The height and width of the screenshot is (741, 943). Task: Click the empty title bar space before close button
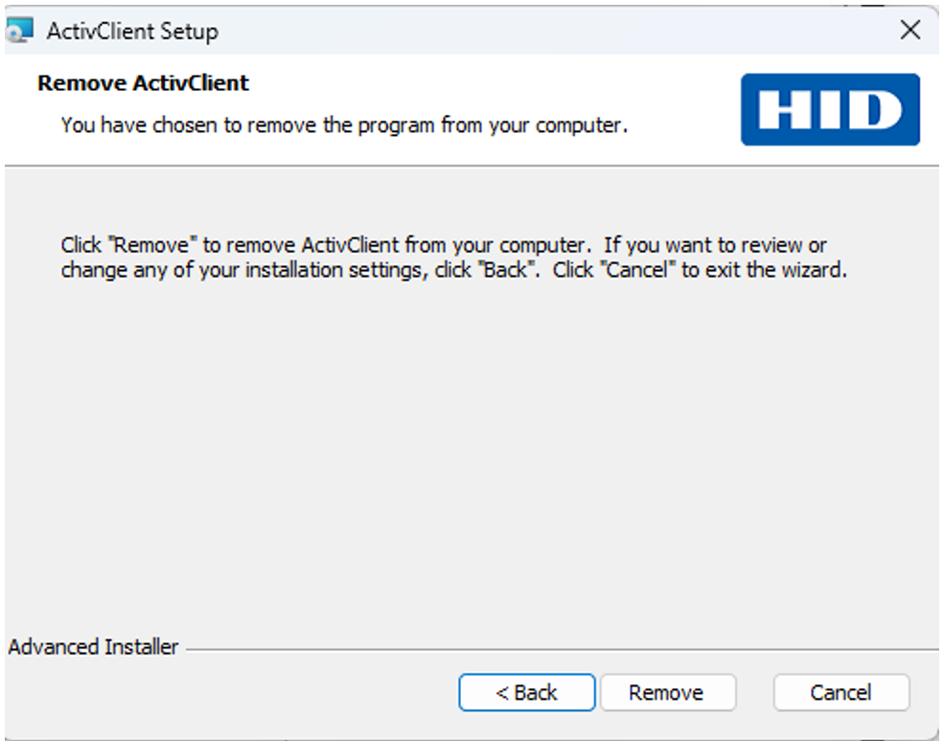click(575, 31)
